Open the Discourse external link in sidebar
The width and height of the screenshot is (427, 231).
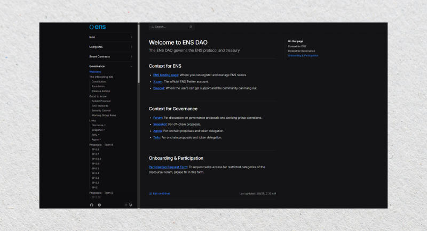click(99, 125)
